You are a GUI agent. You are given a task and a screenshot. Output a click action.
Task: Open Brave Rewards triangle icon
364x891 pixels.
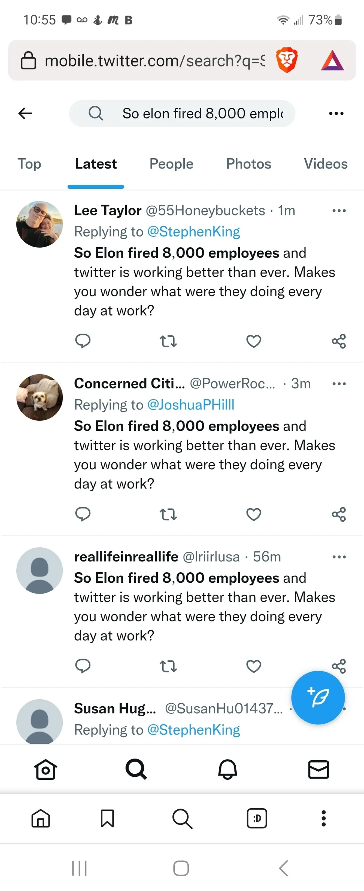[332, 60]
